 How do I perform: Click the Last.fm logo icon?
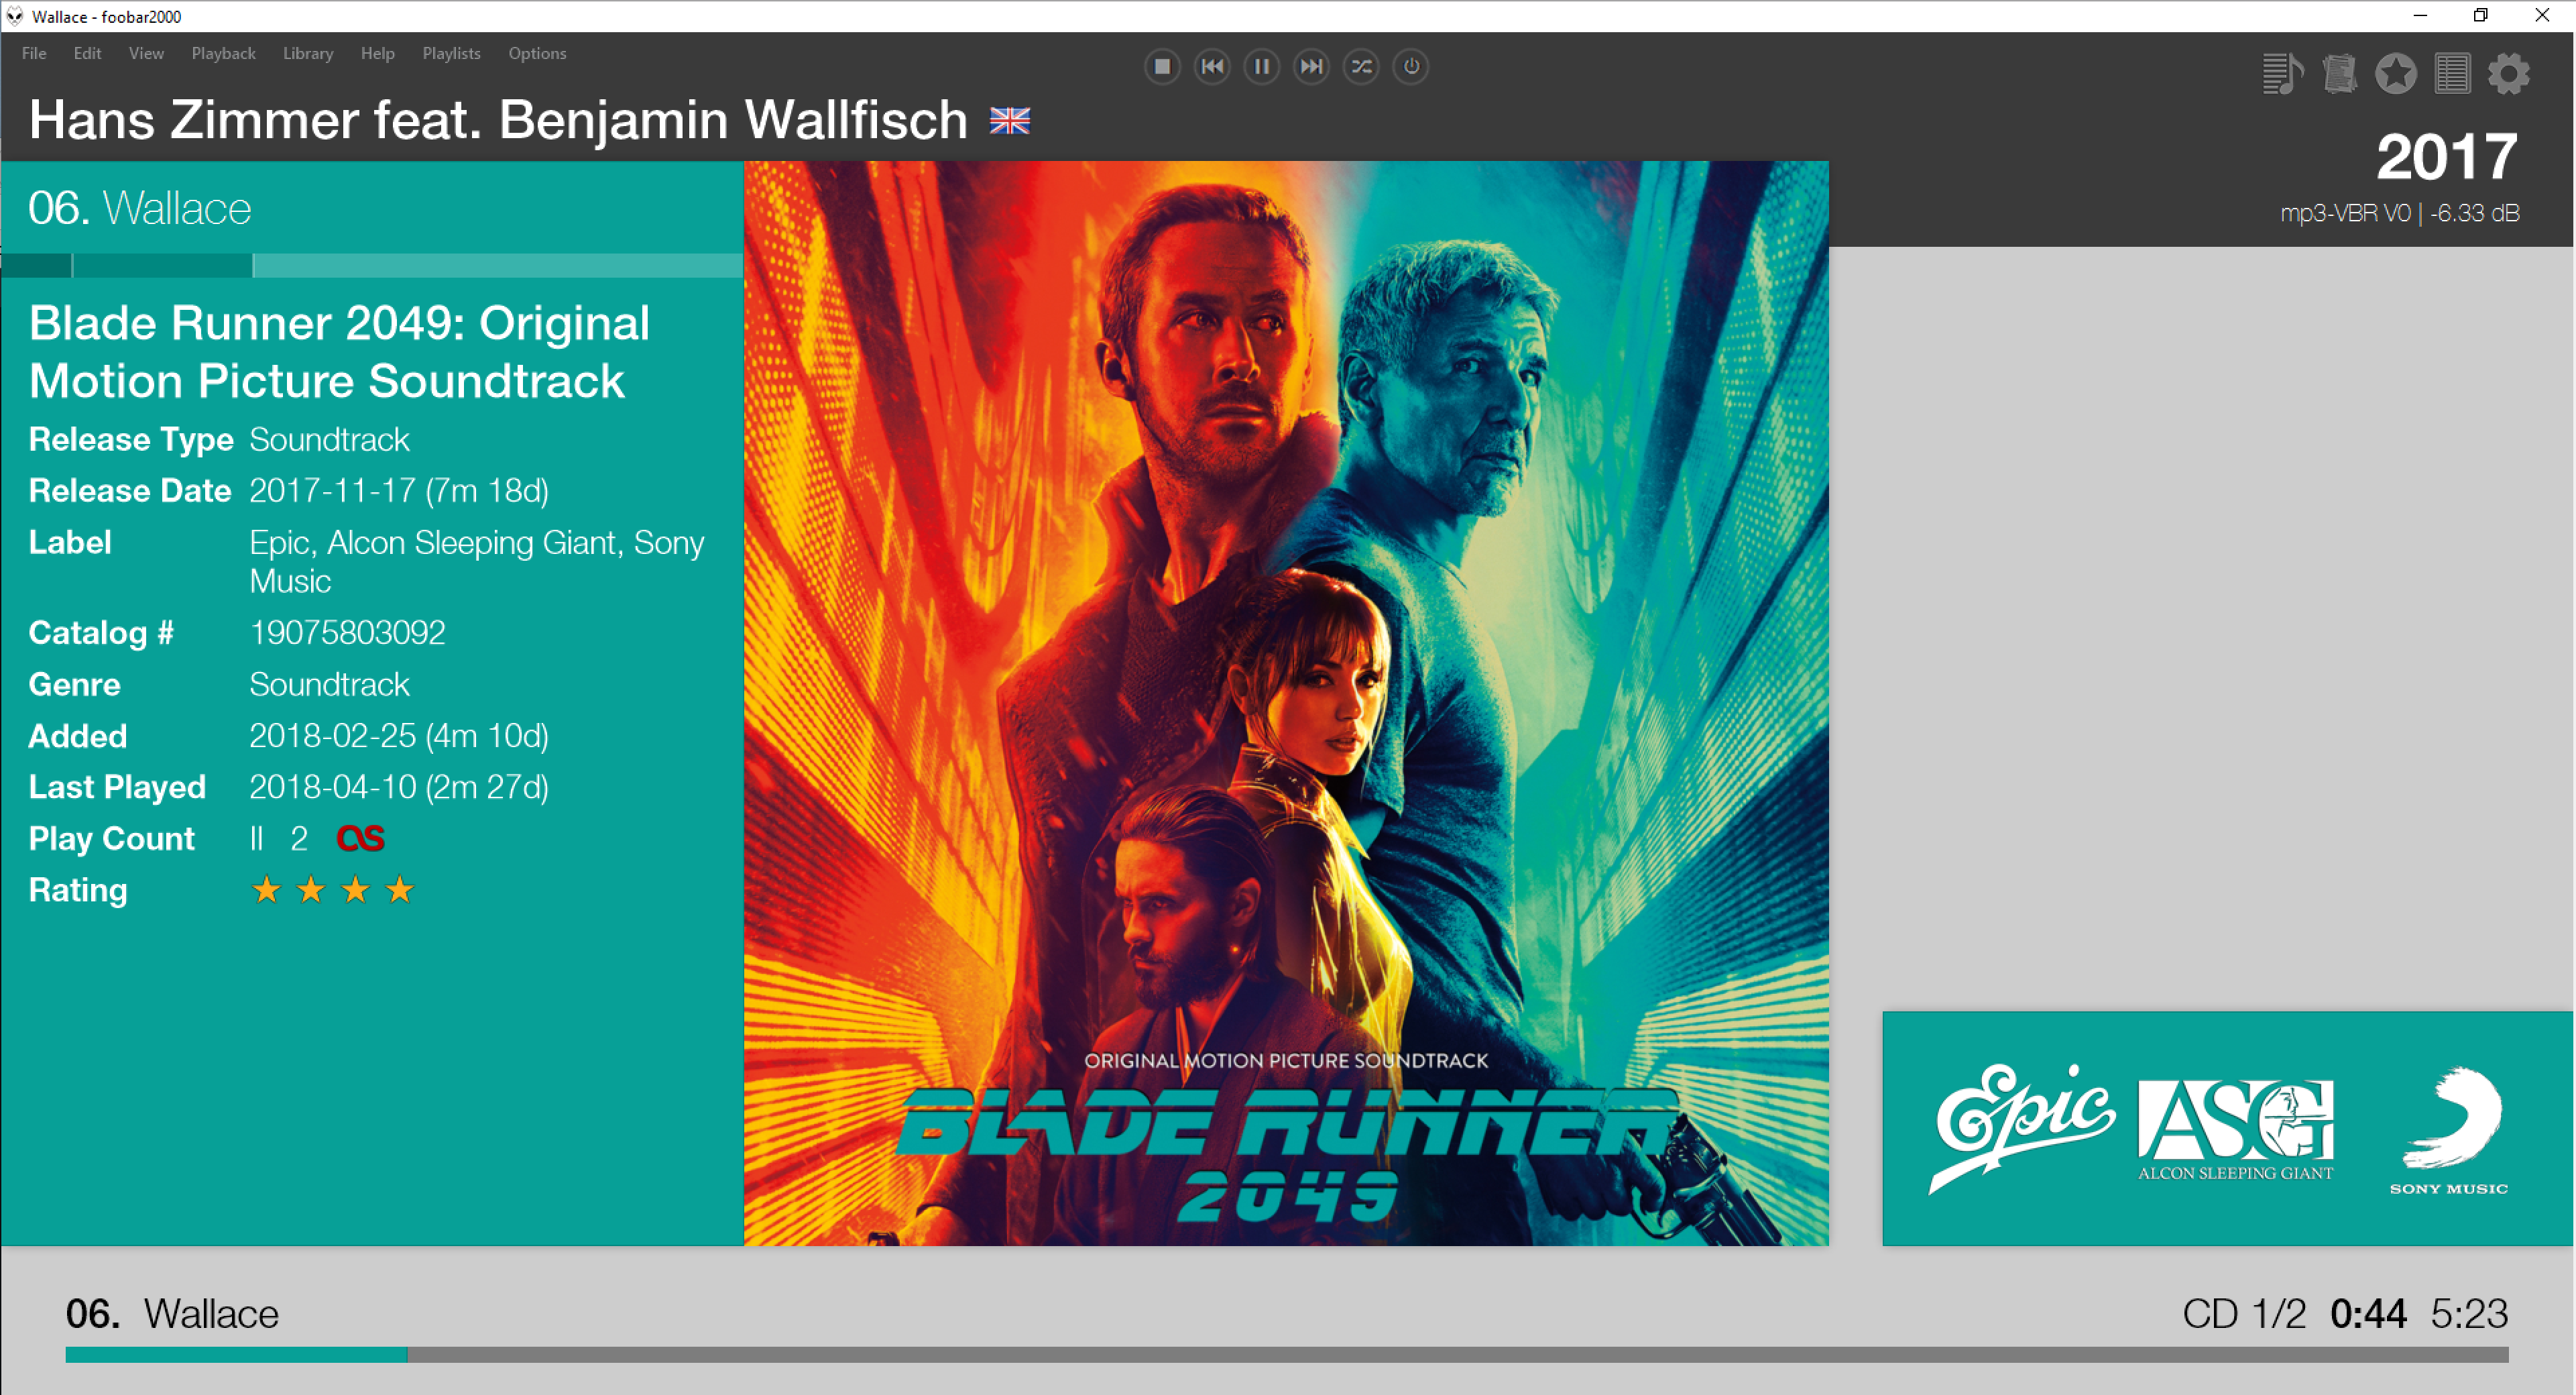click(360, 838)
